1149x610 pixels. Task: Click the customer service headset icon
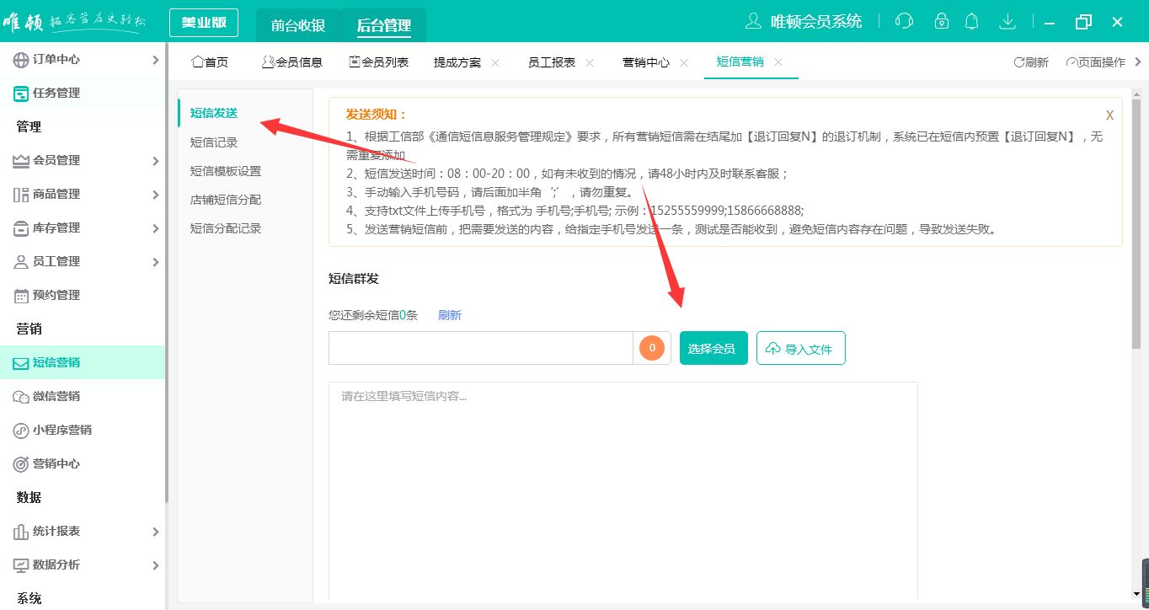pos(903,20)
